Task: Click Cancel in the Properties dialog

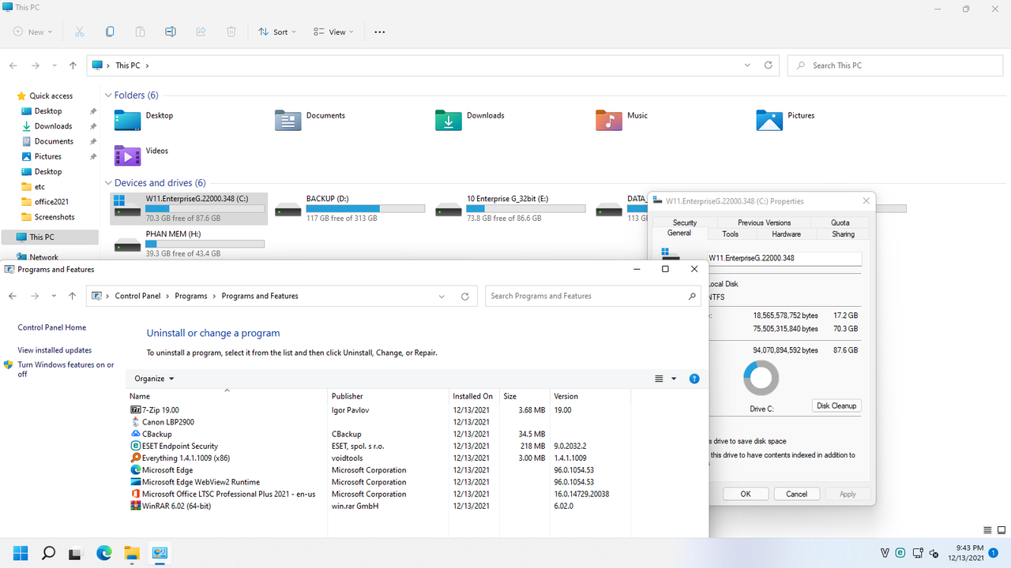Action: point(796,494)
